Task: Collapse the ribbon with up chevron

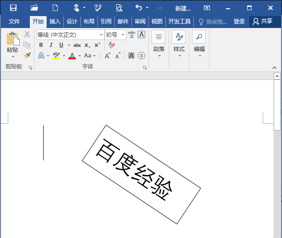Action: pyautogui.click(x=274, y=68)
